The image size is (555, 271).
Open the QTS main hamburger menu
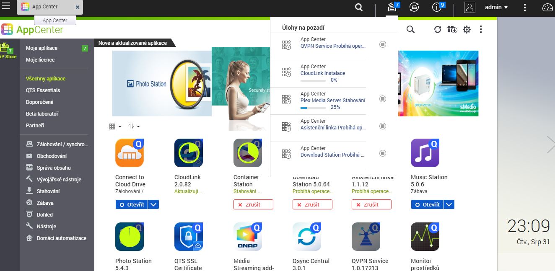click(6, 6)
